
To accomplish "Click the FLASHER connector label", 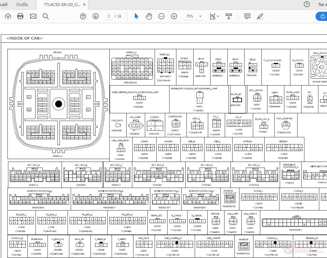I will pos(154,117).
